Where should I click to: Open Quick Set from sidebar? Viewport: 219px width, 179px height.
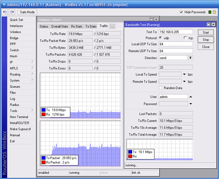(22, 20)
